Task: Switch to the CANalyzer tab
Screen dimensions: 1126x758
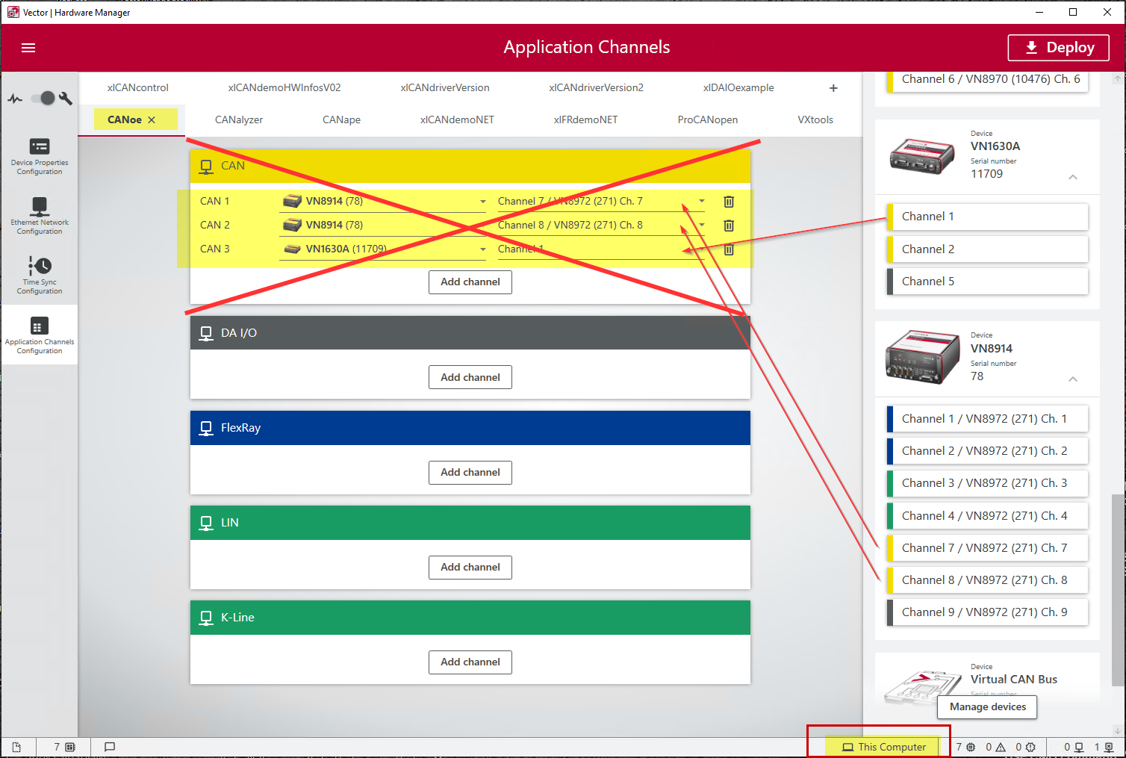Action: click(239, 119)
